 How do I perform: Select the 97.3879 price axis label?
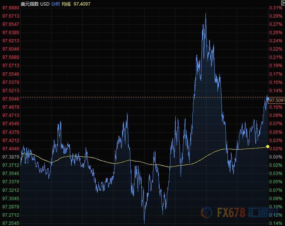11,157
